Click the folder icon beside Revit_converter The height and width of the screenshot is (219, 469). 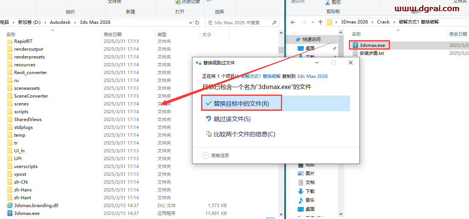pos(10,72)
